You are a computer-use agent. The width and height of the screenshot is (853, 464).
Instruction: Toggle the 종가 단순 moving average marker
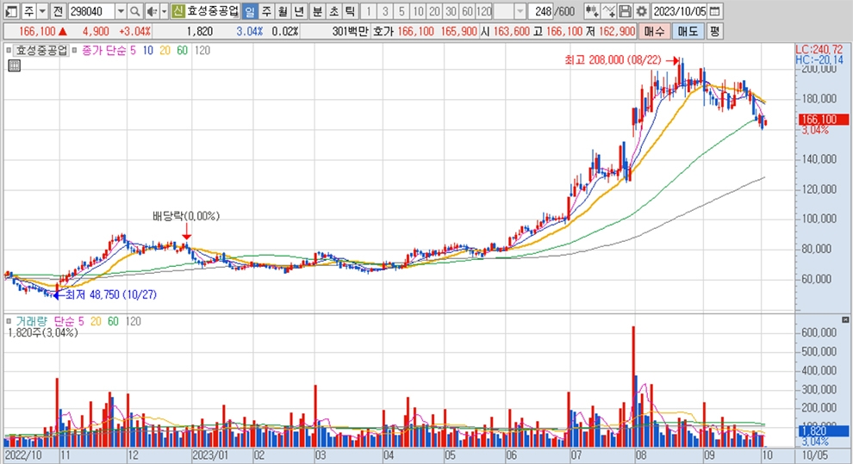pyautogui.click(x=76, y=51)
